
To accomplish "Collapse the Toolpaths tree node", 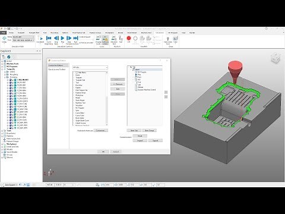I will click(2, 69).
